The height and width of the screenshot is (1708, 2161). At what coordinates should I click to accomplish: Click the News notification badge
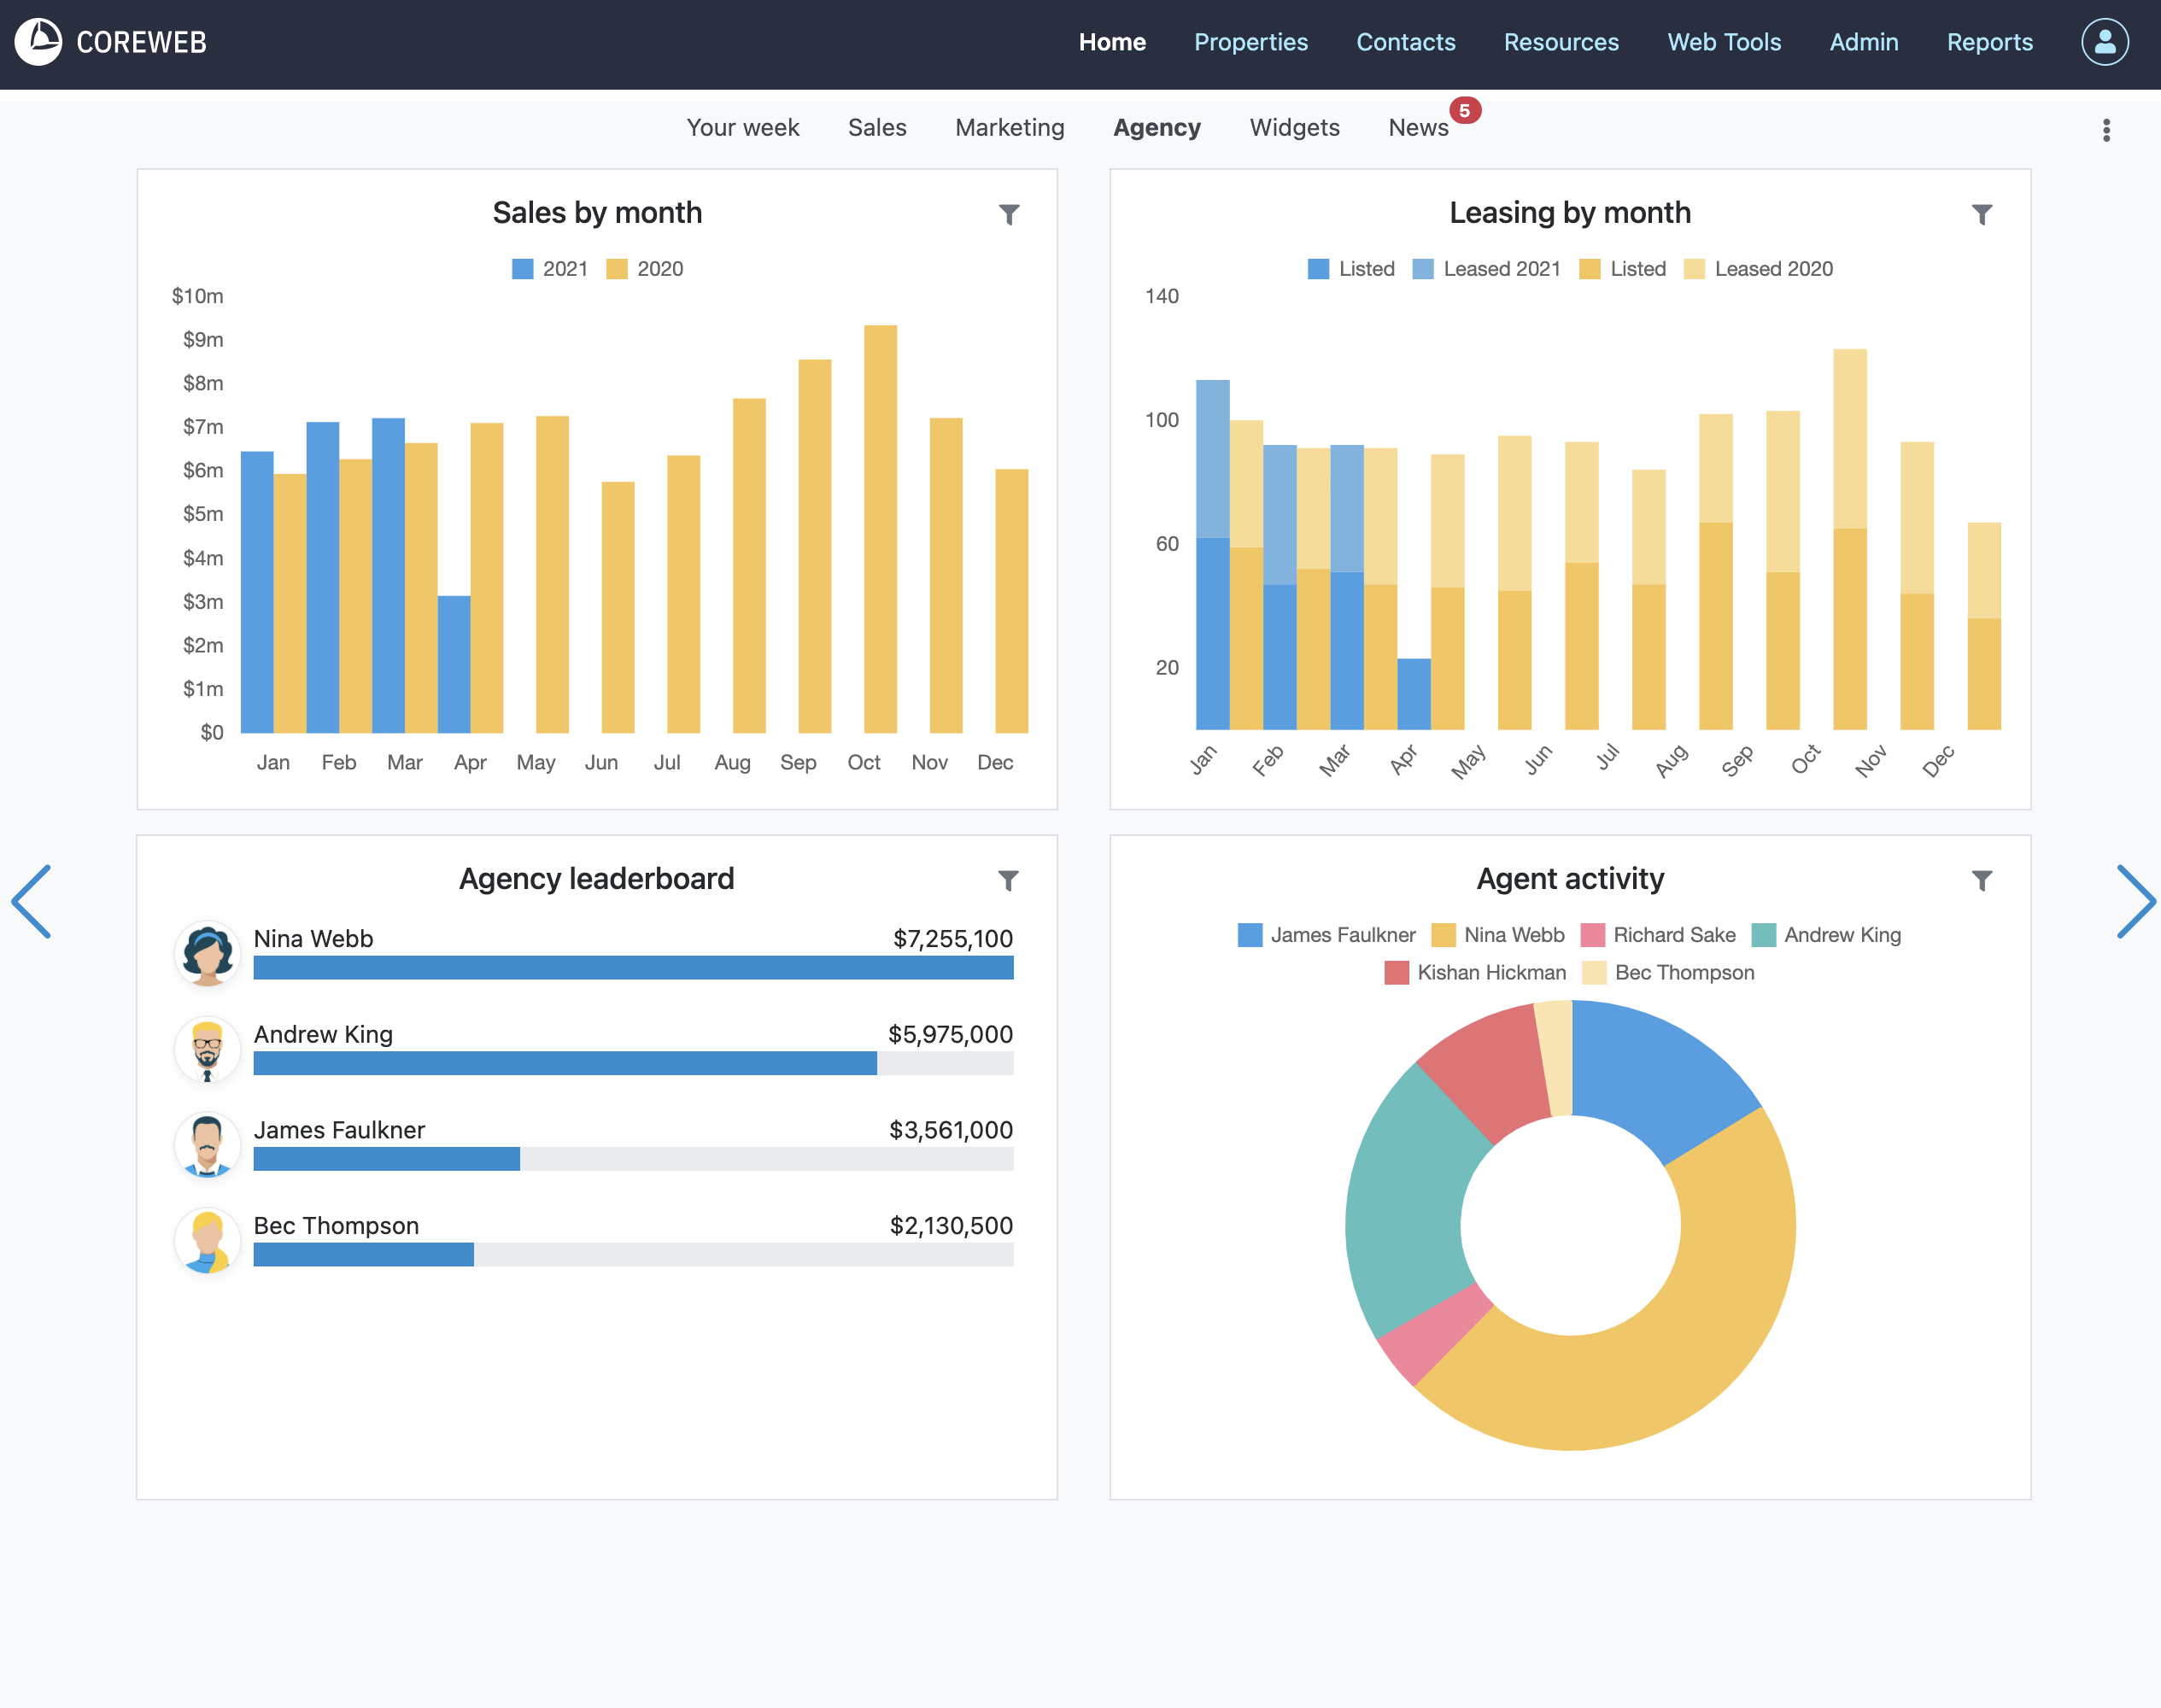click(x=1464, y=111)
